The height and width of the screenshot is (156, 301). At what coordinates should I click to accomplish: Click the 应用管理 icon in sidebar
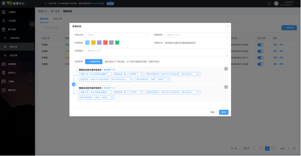point(4,64)
